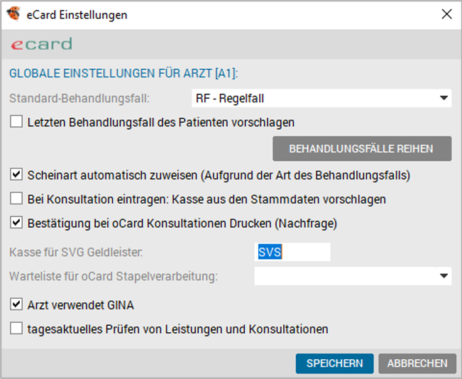This screenshot has width=462, height=379.
Task: Click the Behandlungsfälle reihen button
Action: 362,148
